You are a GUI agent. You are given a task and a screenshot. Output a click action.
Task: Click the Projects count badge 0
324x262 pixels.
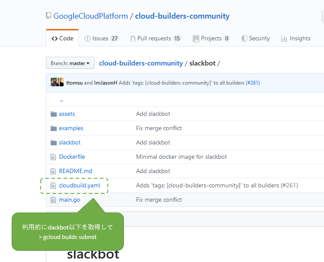(x=227, y=39)
